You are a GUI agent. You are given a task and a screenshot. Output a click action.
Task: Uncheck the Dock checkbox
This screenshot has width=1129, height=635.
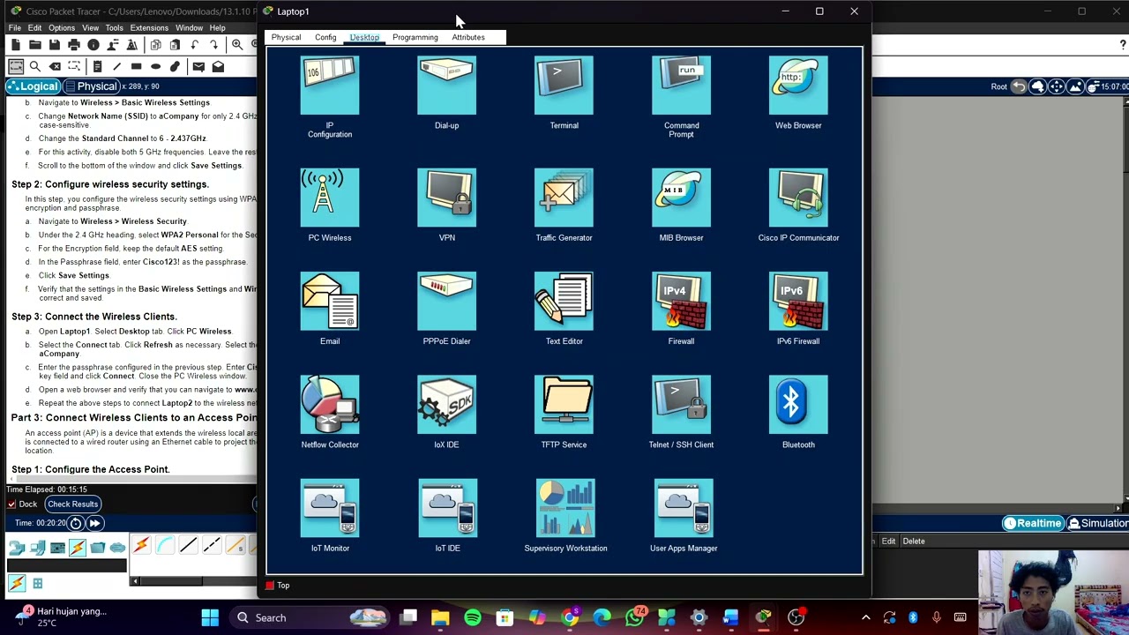tap(11, 504)
